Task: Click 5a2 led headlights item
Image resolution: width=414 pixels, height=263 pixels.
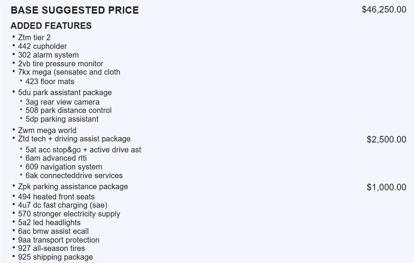Action: (x=49, y=223)
